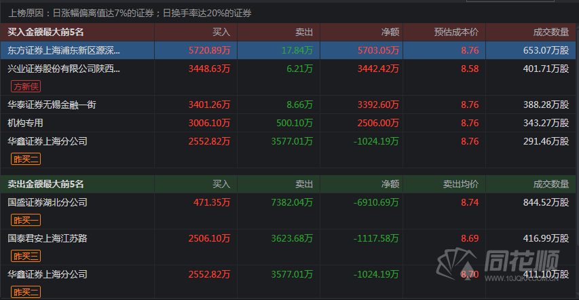Select the 东方证券上海浦东新区源深 row name
The height and width of the screenshot is (300, 579).
(64, 51)
